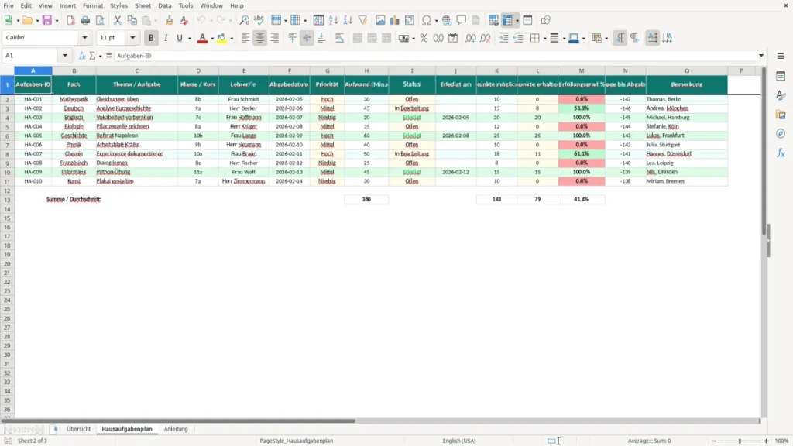Activate Clone Formatting paintbrush
Screen dimensions: 793x446
pyautogui.click(x=170, y=20)
